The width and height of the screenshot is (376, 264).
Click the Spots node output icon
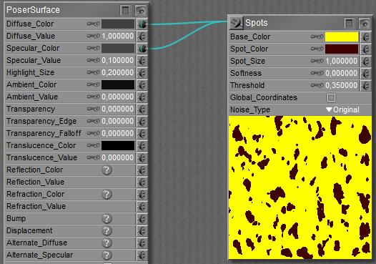coord(236,23)
